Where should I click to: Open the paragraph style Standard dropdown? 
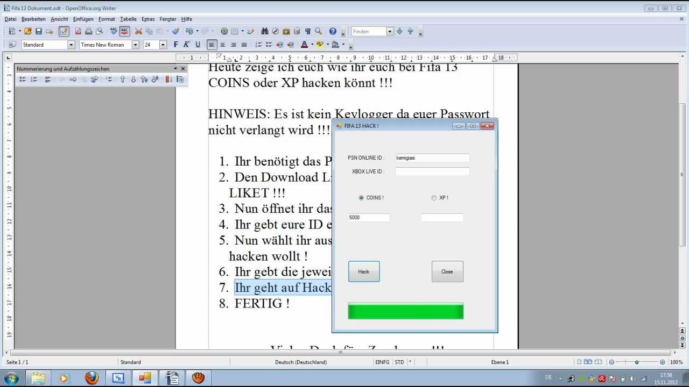71,45
